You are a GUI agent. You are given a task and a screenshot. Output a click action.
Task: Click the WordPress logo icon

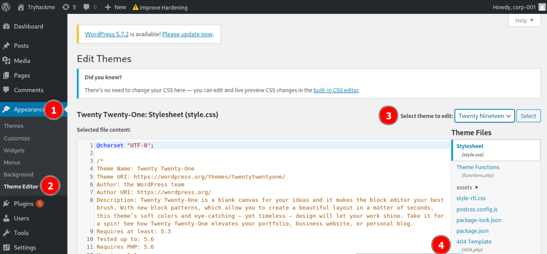(x=6, y=7)
